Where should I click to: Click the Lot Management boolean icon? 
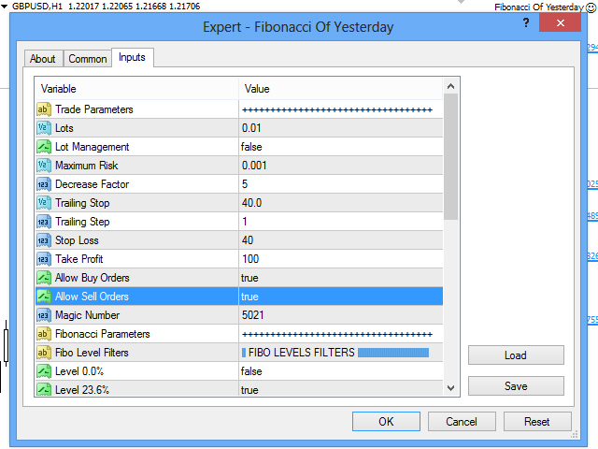(x=43, y=147)
